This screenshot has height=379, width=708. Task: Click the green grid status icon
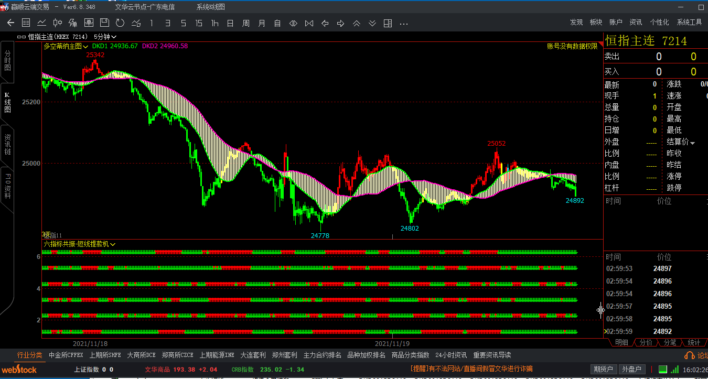[x=663, y=370]
